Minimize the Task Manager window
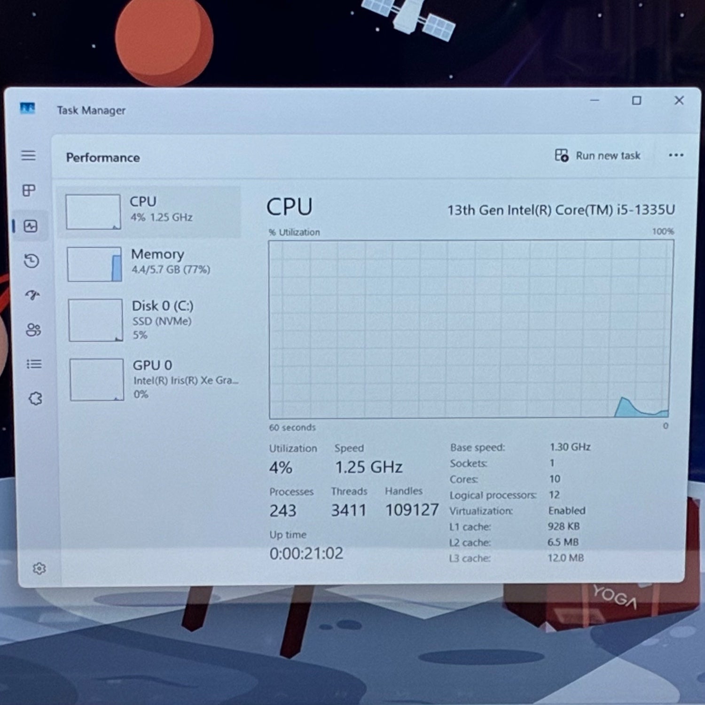This screenshot has height=705, width=705. (595, 100)
